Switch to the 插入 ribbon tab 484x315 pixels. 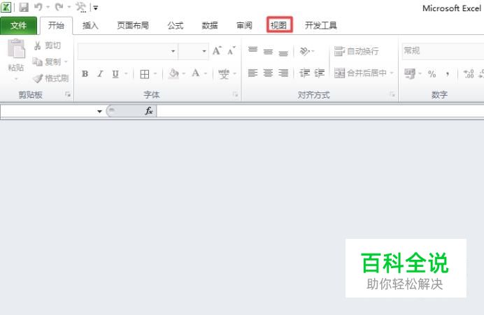tap(90, 26)
